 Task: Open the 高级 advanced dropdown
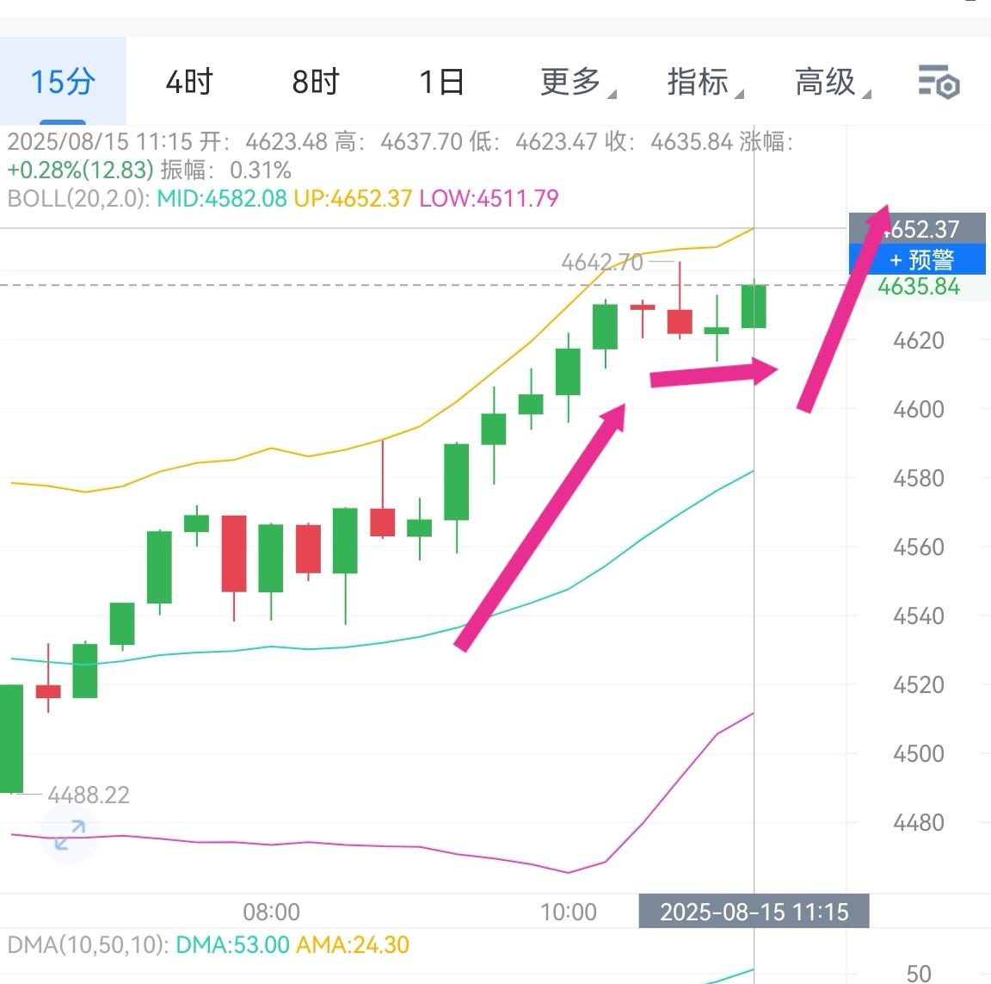[x=832, y=82]
